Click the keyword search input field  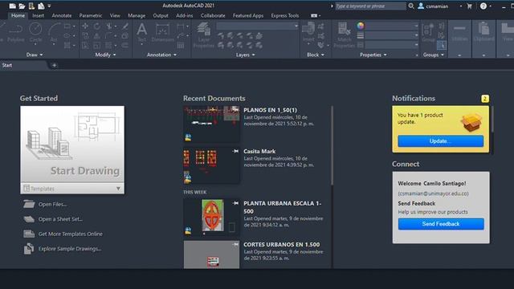coord(370,6)
